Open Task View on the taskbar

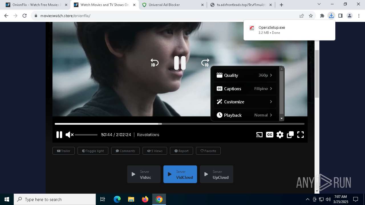click(103, 199)
